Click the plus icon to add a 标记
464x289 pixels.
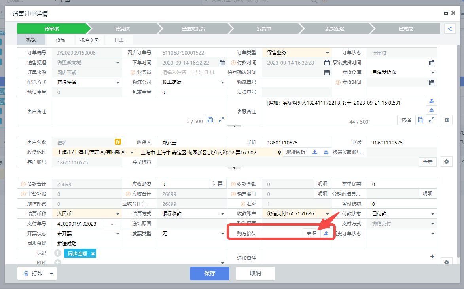coord(58,253)
